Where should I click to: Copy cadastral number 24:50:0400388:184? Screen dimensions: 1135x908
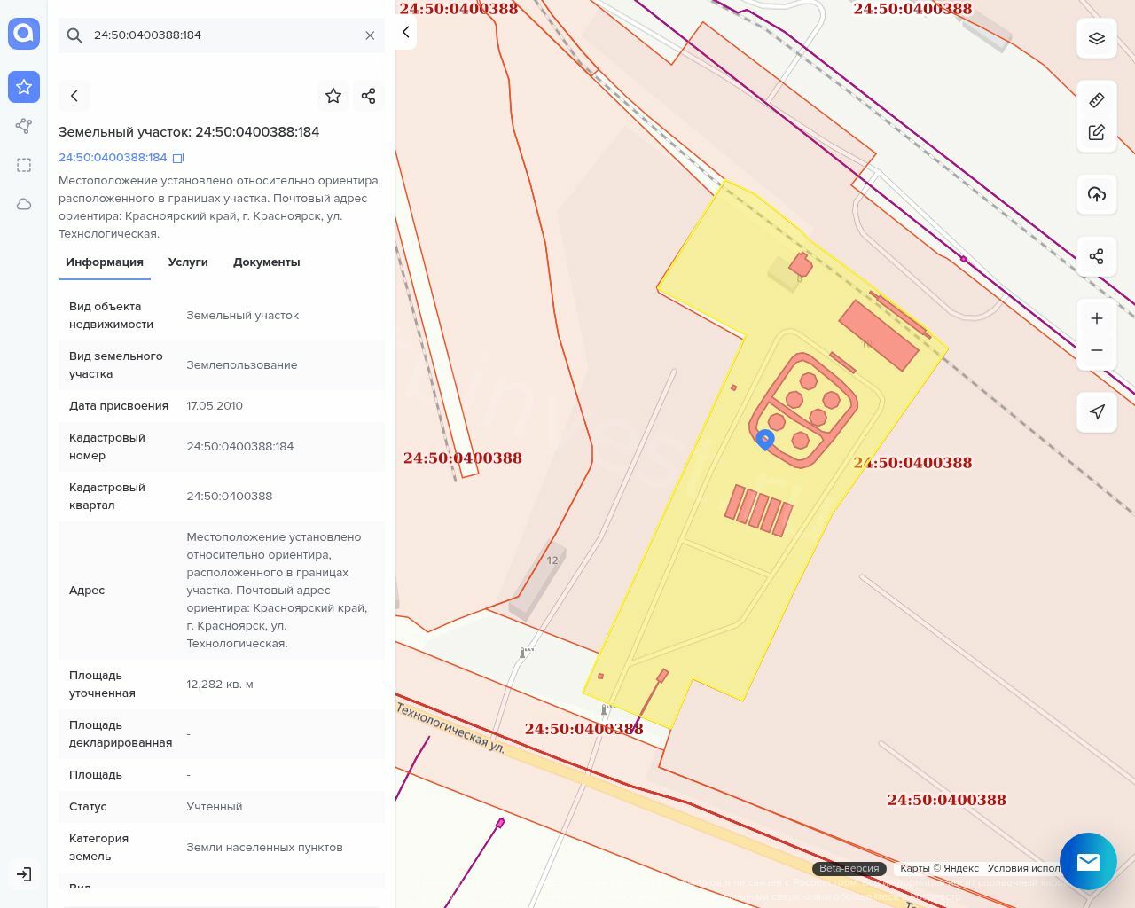[178, 158]
